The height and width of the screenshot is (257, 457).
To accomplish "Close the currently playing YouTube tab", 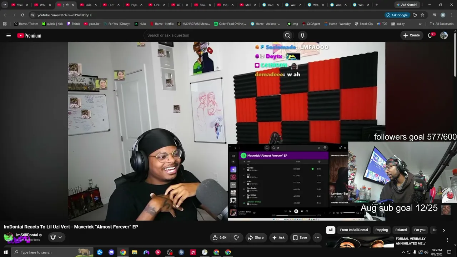I will click(73, 5).
